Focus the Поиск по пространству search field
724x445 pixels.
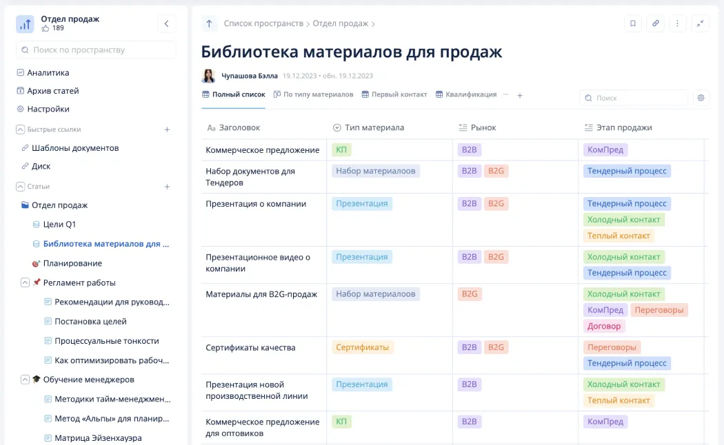pyautogui.click(x=96, y=50)
